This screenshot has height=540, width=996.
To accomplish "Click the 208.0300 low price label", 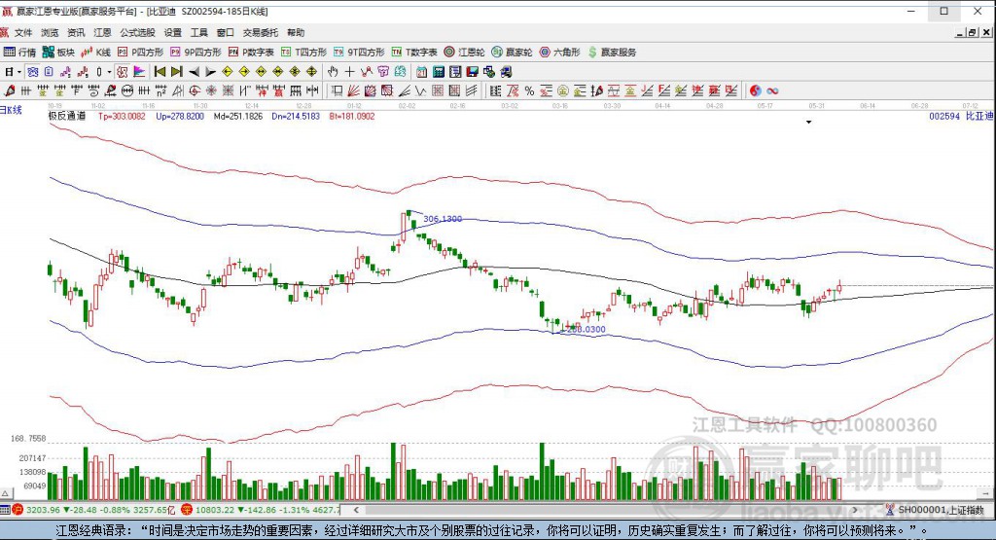I will tap(586, 329).
